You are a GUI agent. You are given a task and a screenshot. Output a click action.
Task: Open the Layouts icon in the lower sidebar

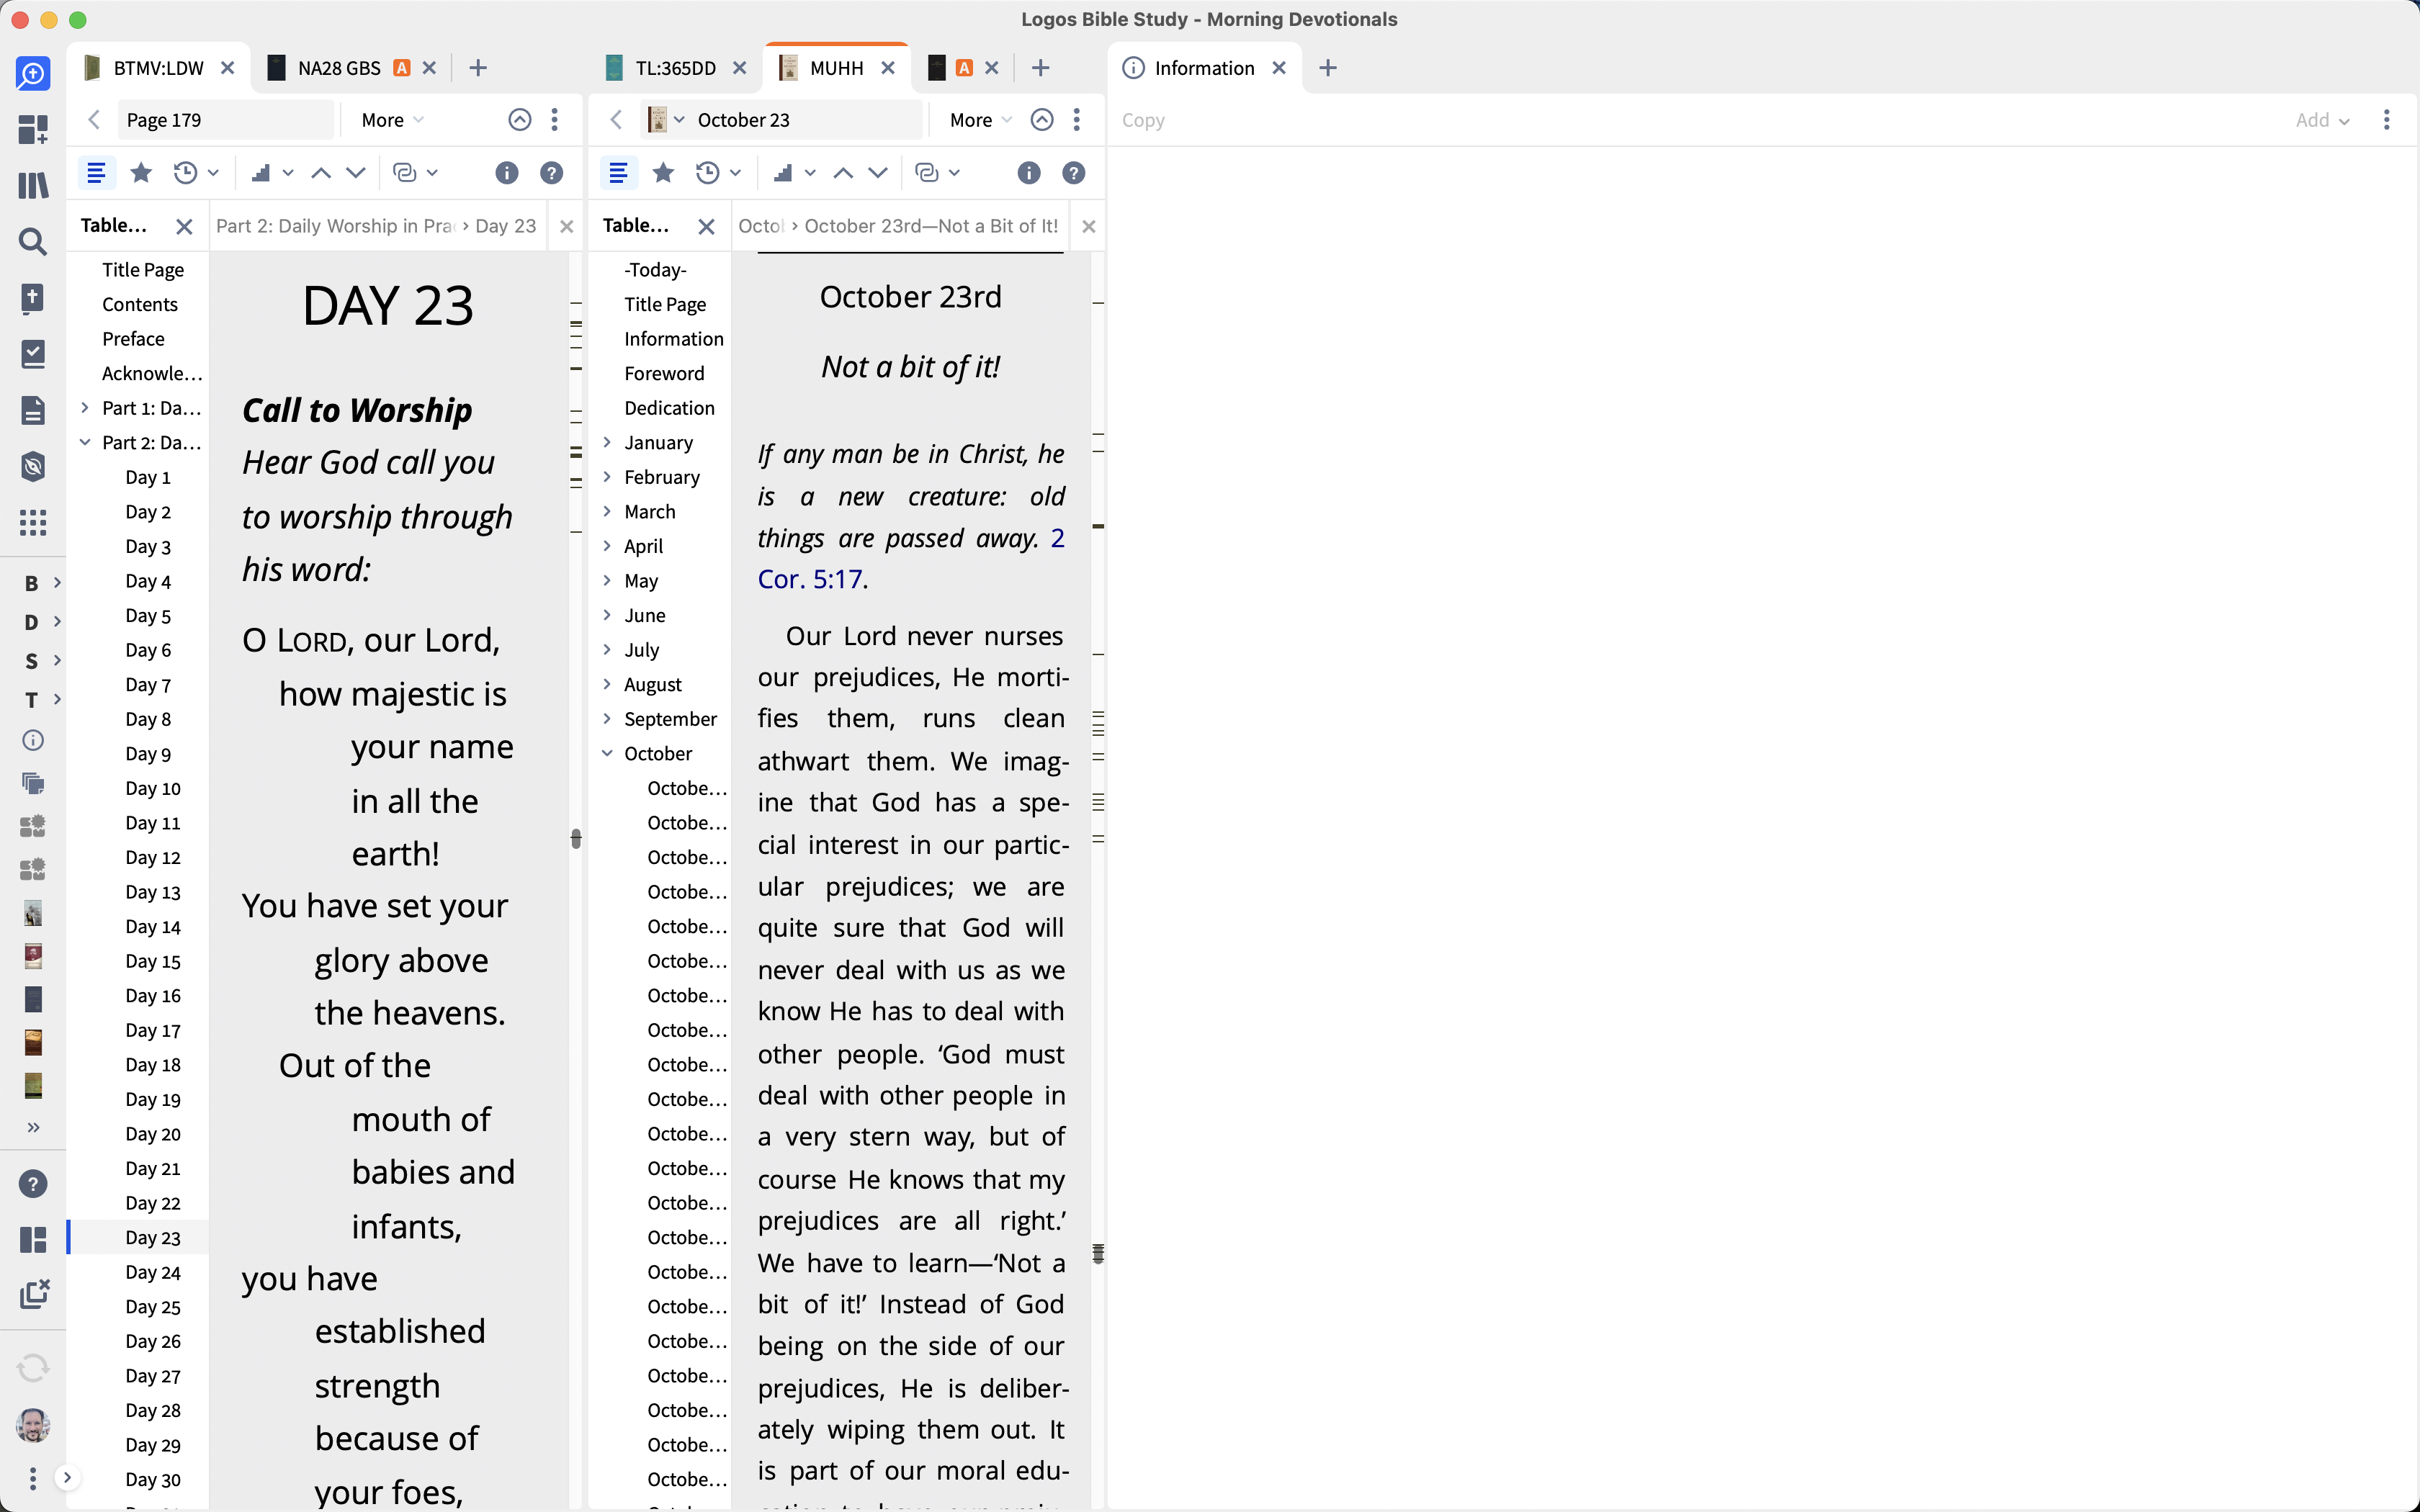point(33,1240)
